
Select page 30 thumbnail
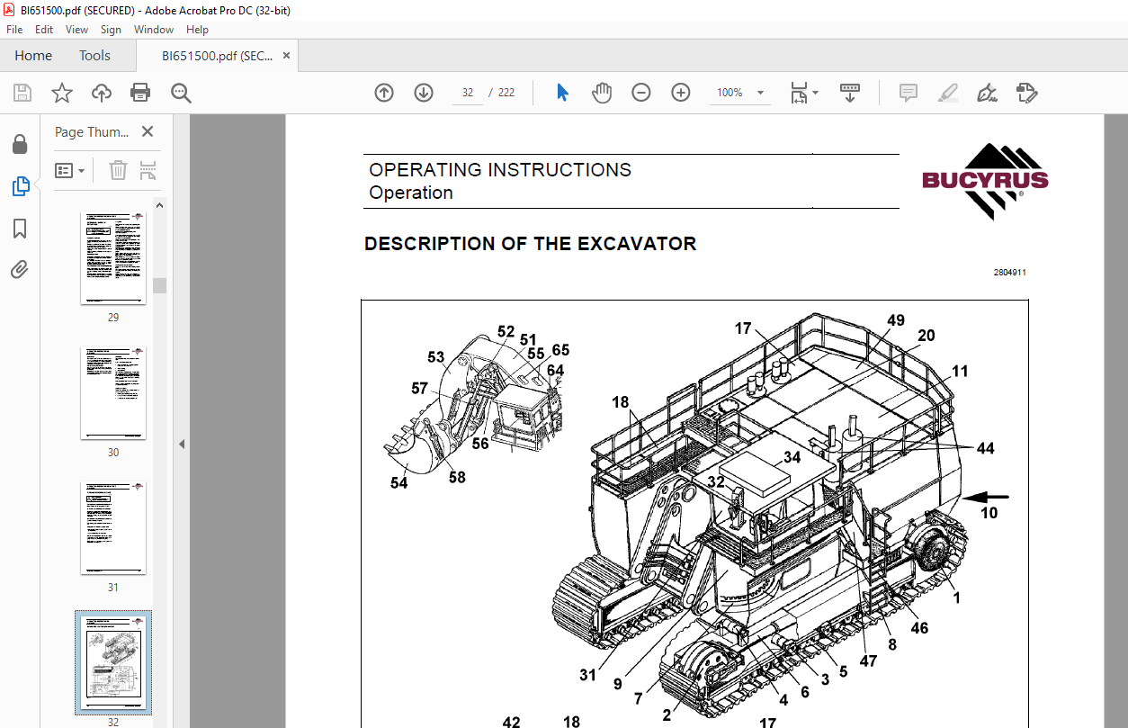113,394
